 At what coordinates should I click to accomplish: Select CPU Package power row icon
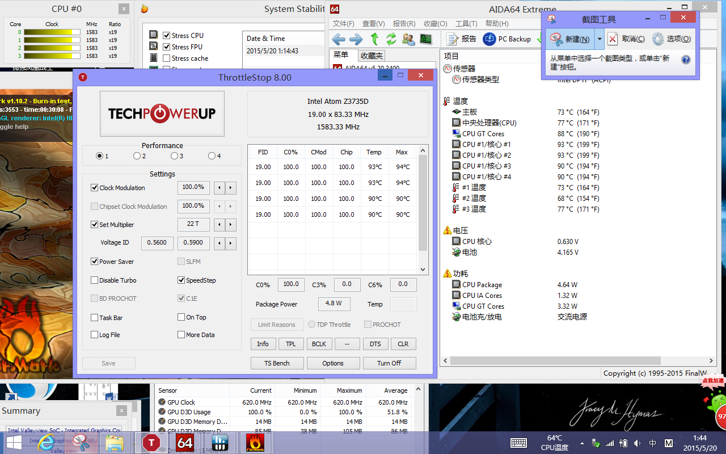coord(456,284)
